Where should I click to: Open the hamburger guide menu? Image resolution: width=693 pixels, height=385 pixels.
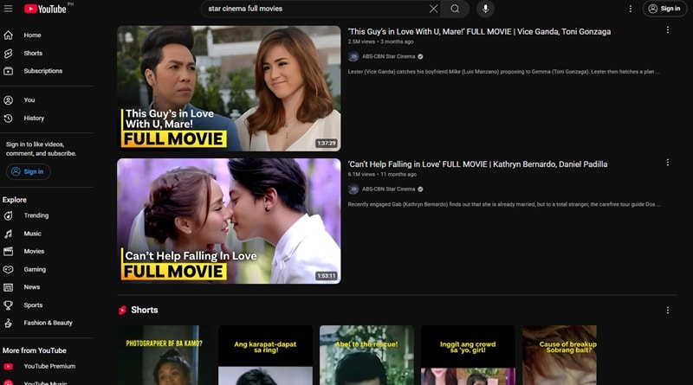click(x=8, y=9)
